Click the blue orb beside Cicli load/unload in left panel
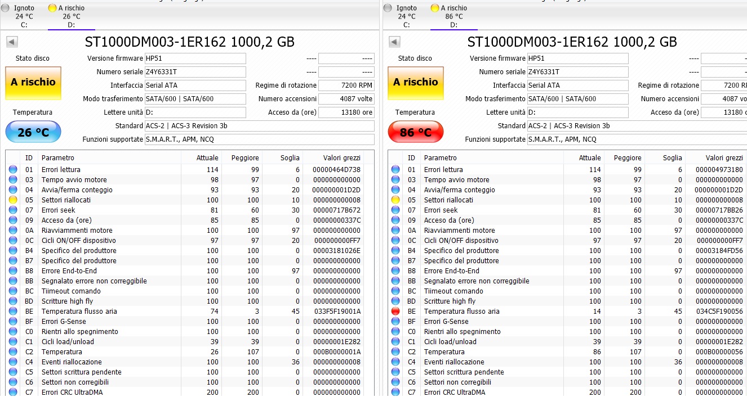The width and height of the screenshot is (747, 397). [x=13, y=342]
